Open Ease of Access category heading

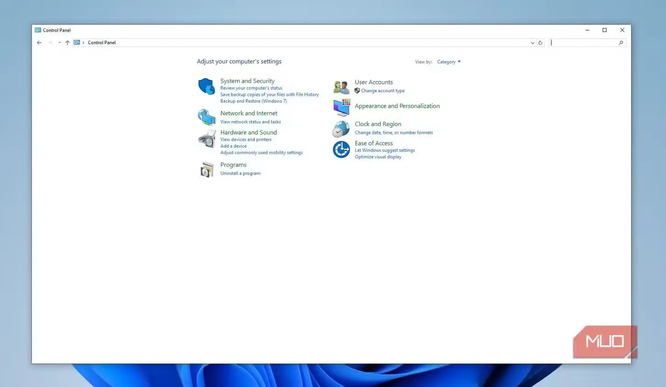pyautogui.click(x=374, y=143)
